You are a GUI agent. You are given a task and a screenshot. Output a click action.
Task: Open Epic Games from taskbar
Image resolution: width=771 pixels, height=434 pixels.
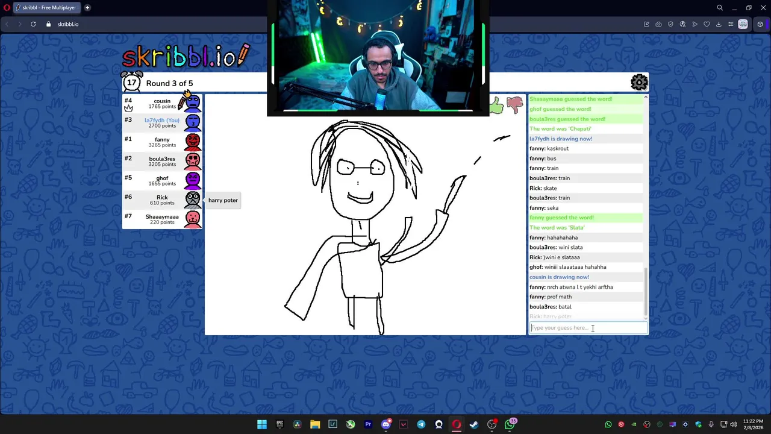tap(279, 424)
